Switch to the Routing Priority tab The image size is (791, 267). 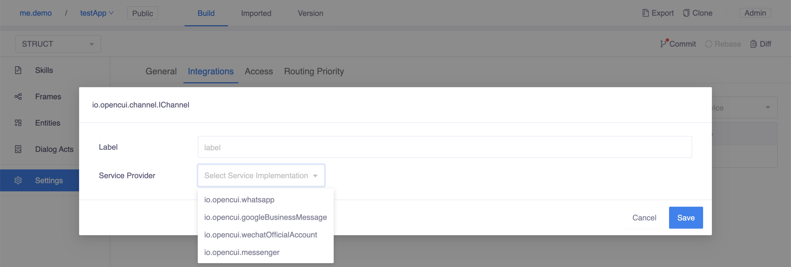point(314,72)
